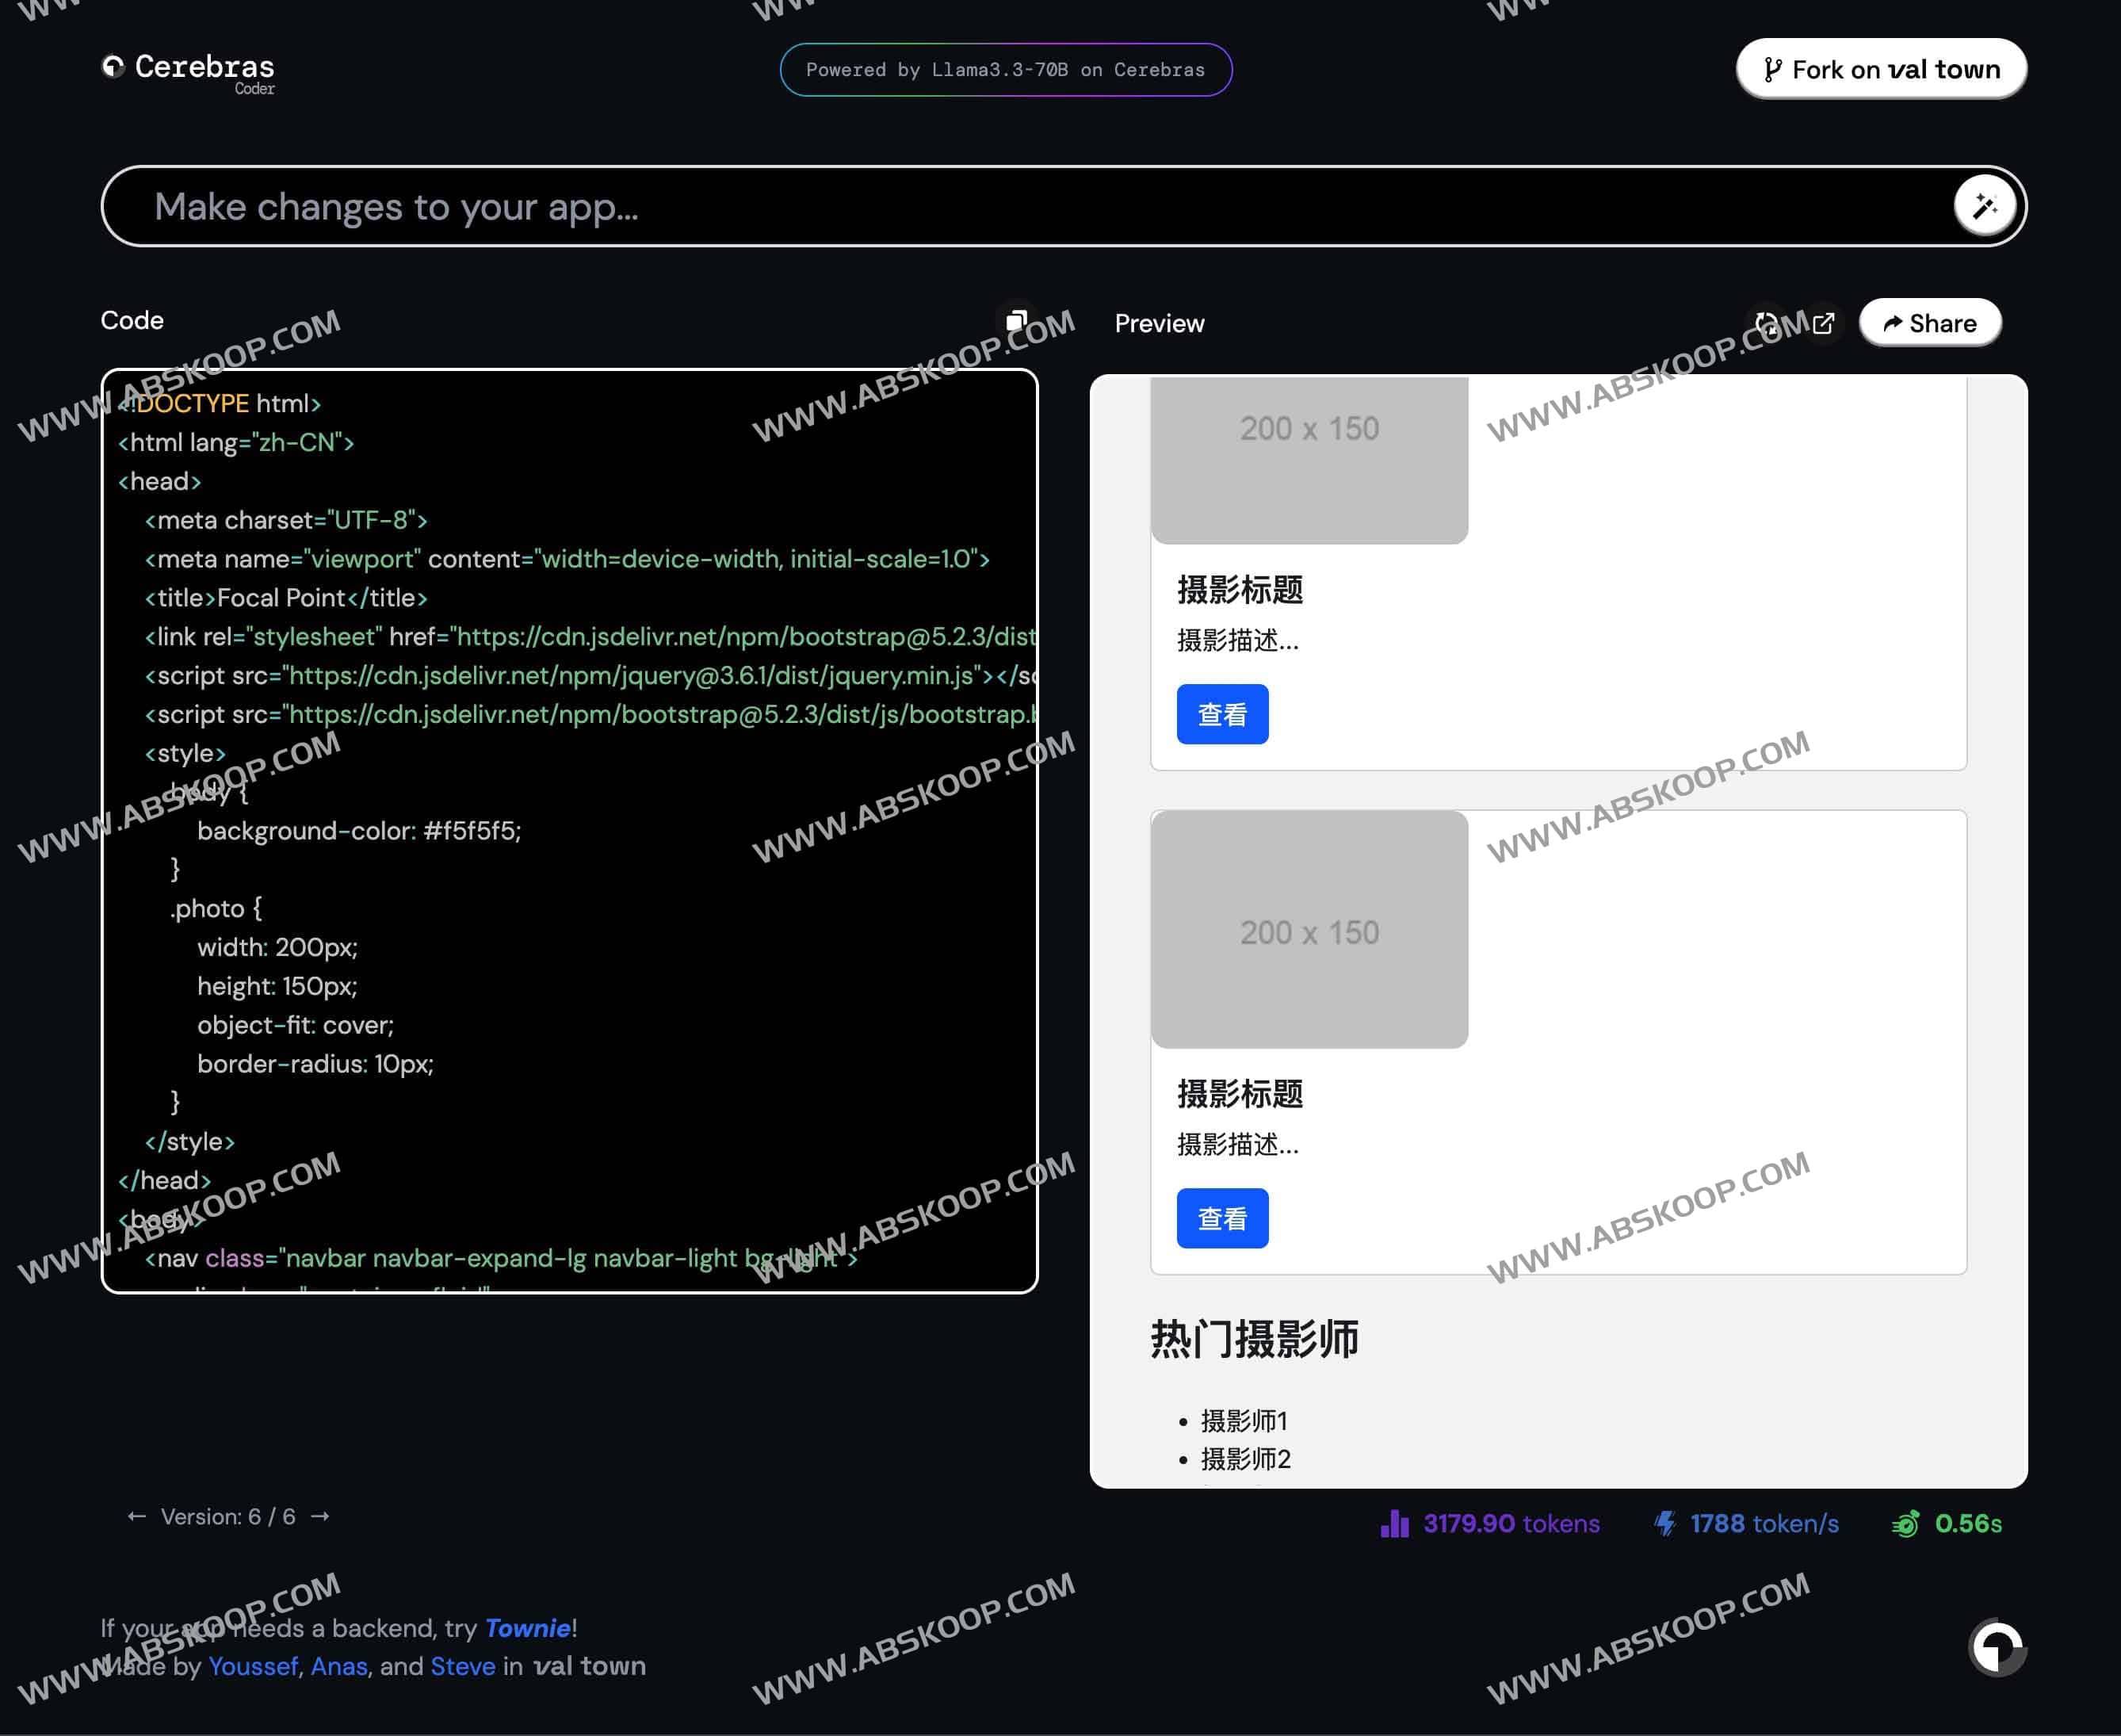Screen dimensions: 2121x1736
Task: Open Youssef's profile link
Action: (253, 1666)
